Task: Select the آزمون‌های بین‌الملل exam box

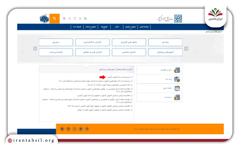Action: click(165, 52)
